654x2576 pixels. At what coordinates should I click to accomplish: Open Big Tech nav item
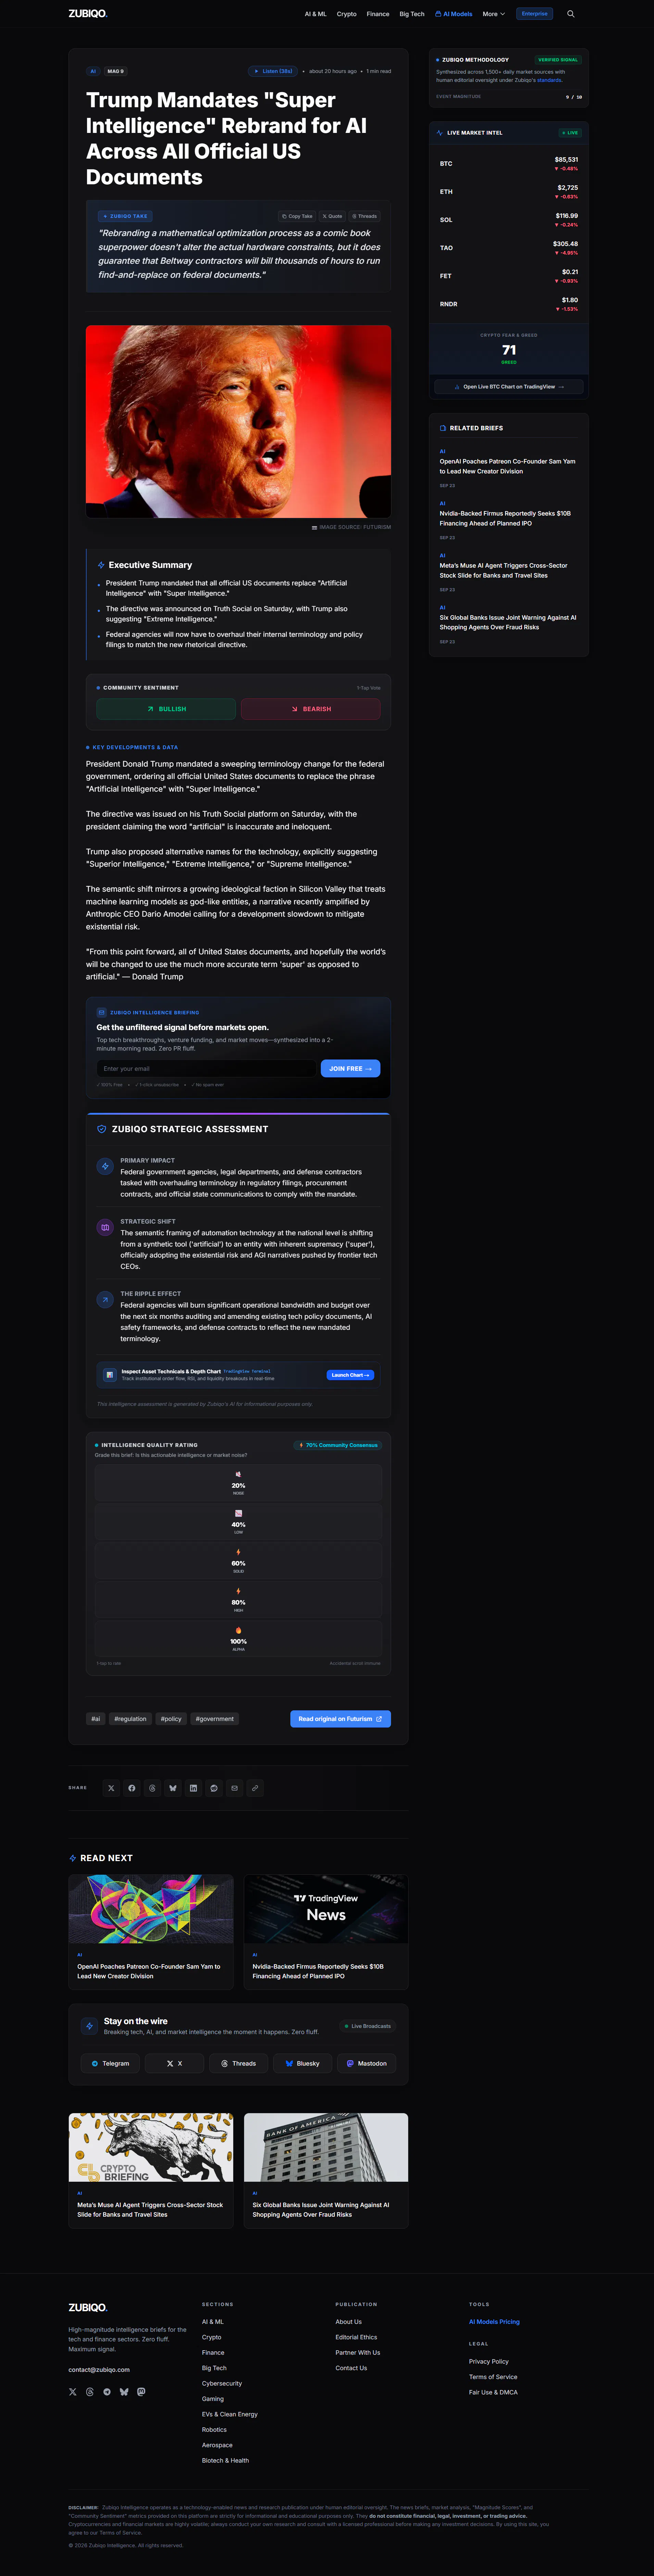(x=412, y=14)
